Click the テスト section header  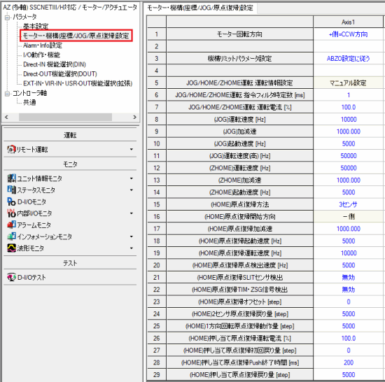(70, 263)
